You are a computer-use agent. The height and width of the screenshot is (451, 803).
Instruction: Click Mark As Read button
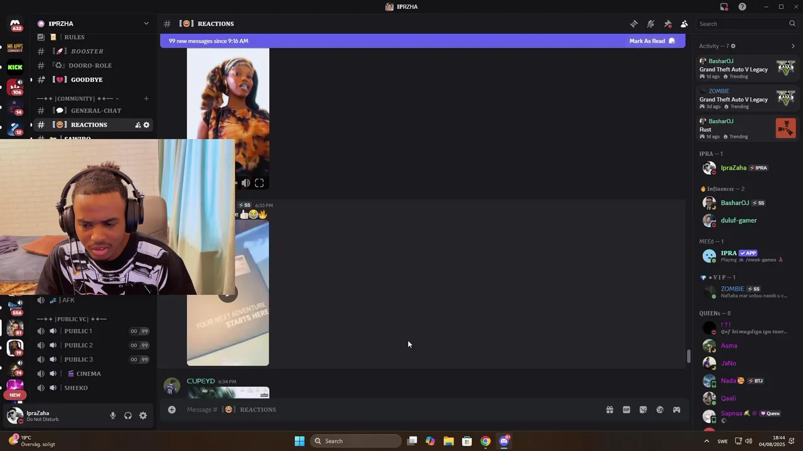[x=652, y=41]
